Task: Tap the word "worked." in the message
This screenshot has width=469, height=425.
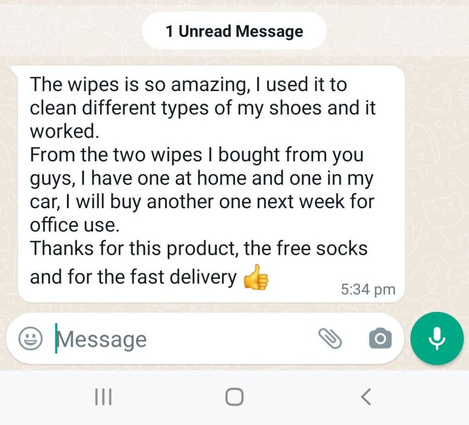Action: [x=64, y=131]
